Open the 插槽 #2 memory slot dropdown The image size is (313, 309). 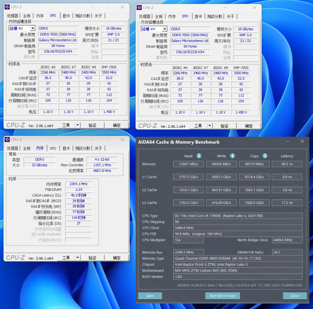click(x=33, y=28)
